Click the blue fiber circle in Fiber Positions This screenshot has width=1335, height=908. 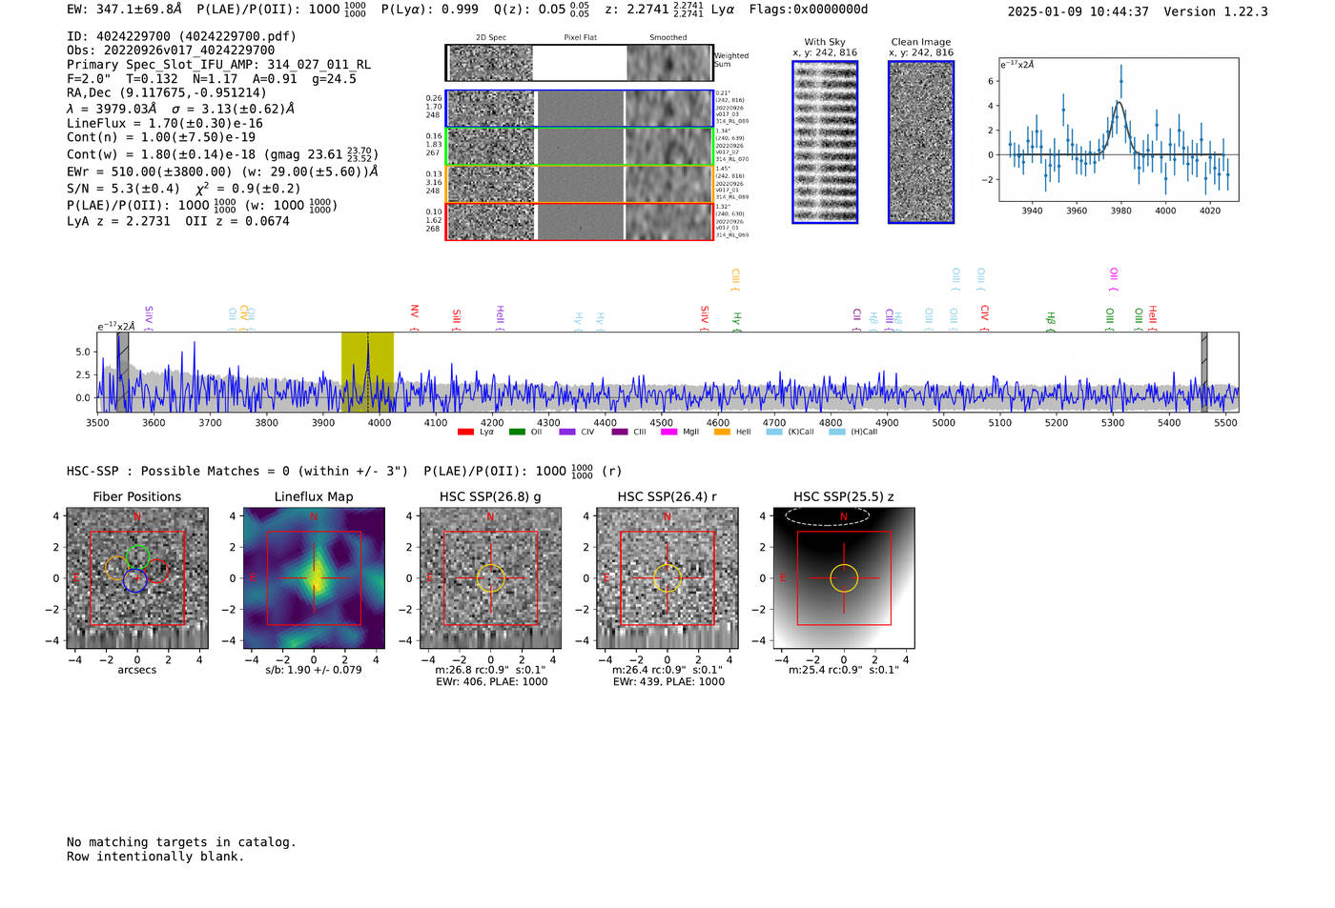coord(134,580)
